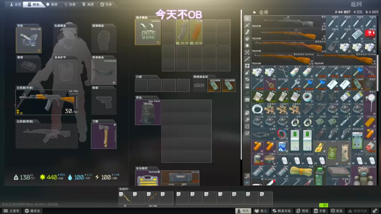Select grey scoped Mosin sniper rifle
This screenshot has width=381, height=214.
[x=289, y=22]
